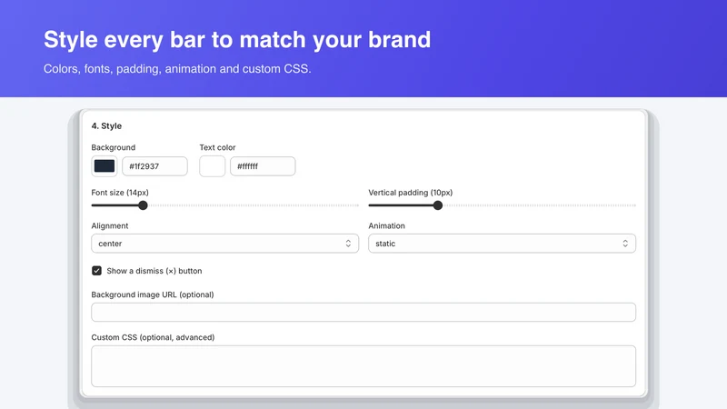Open the Background color swatch picker

click(105, 166)
